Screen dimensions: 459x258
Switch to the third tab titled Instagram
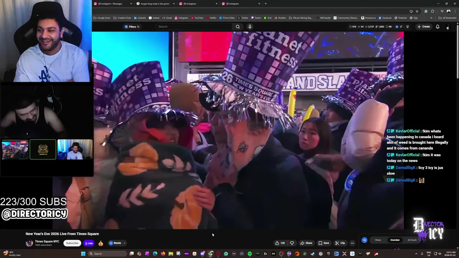point(198,4)
